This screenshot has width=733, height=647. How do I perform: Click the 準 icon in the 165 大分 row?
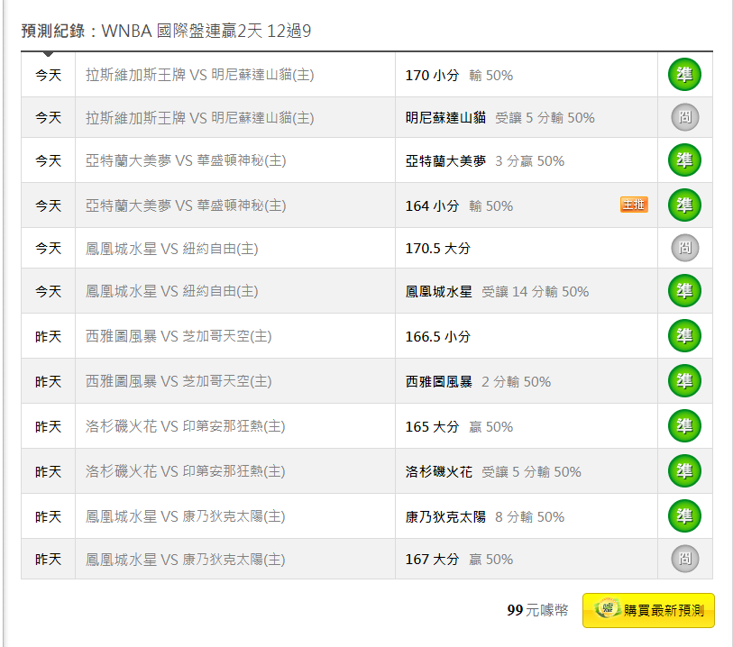[684, 425]
